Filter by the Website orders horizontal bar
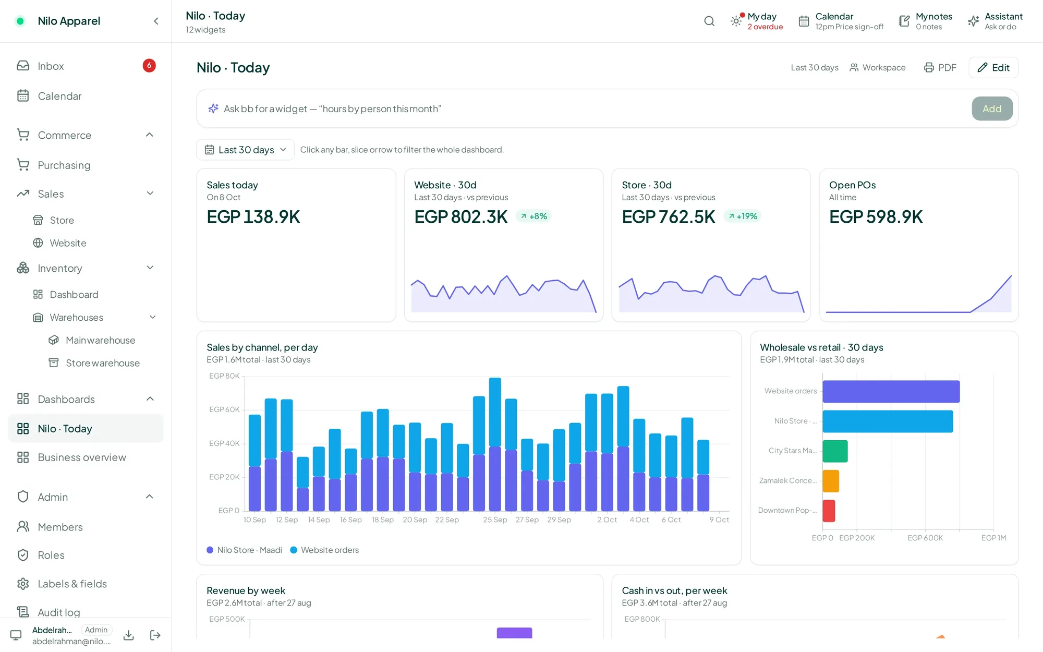The height and width of the screenshot is (652, 1043). pos(891,391)
